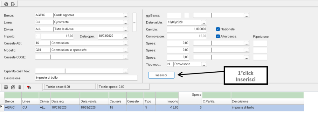Click first Ripetizione input box

click(x=260, y=43)
